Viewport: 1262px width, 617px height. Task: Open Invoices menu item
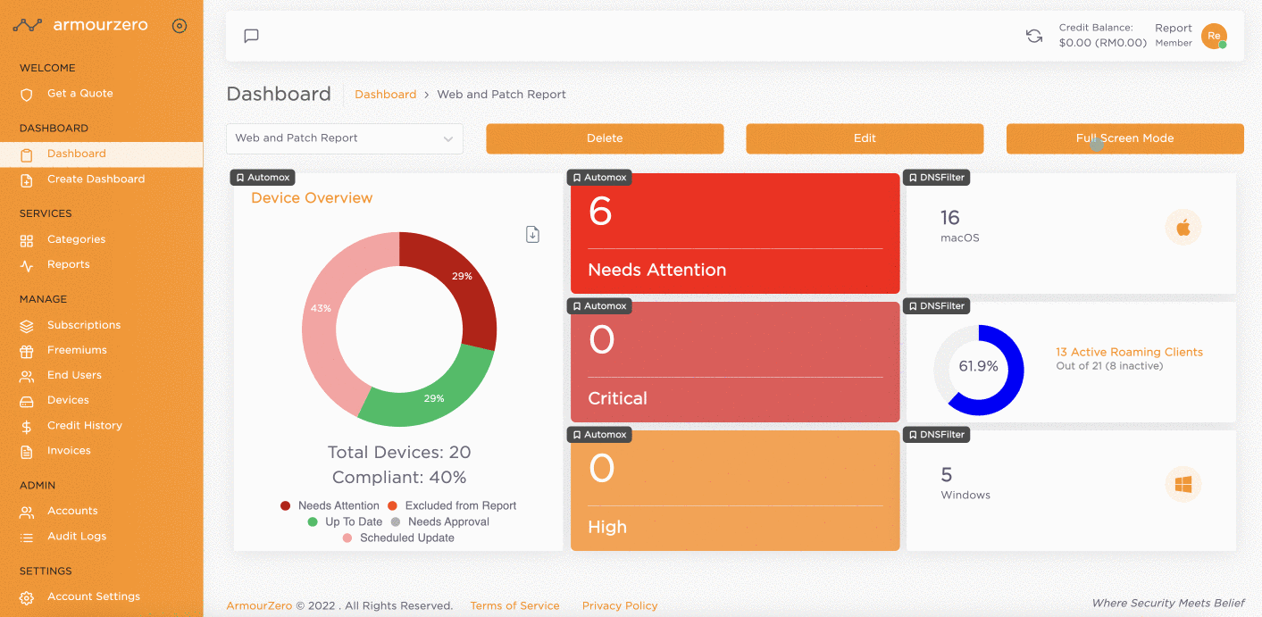tap(69, 451)
